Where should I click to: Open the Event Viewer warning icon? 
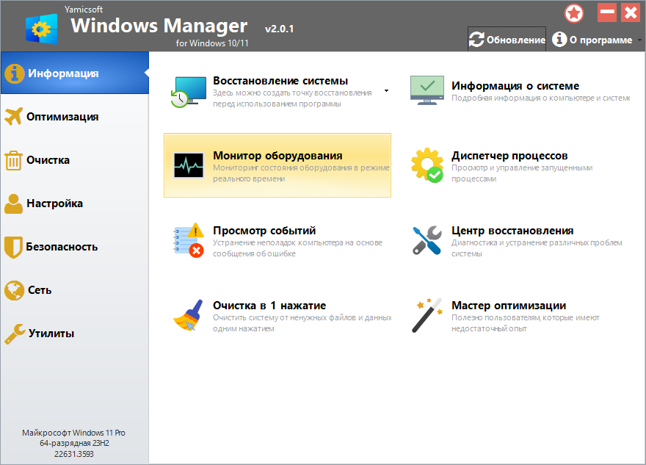pyautogui.click(x=186, y=240)
